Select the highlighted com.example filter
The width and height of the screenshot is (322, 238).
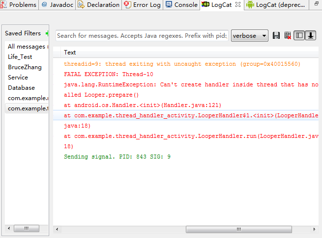(x=27, y=108)
